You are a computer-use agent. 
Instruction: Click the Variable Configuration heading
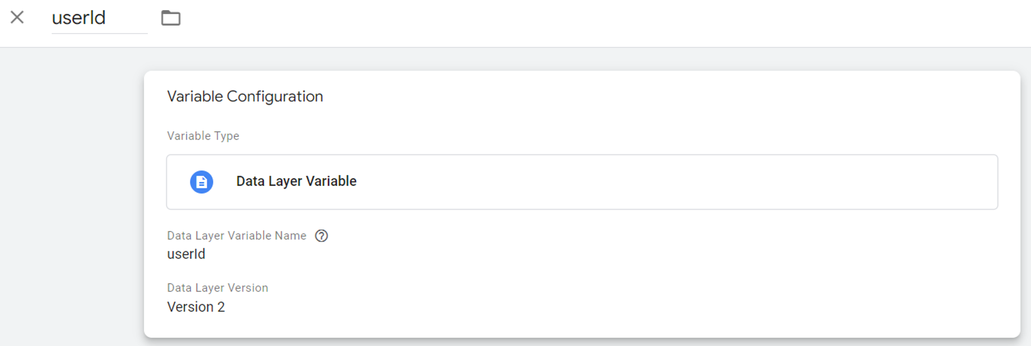point(245,96)
